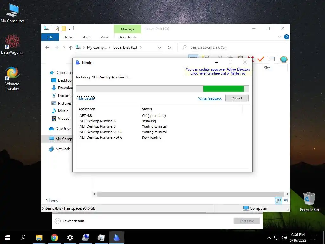Launch Google Chrome from the taskbar
325x244 pixels.
[x=55, y=238]
